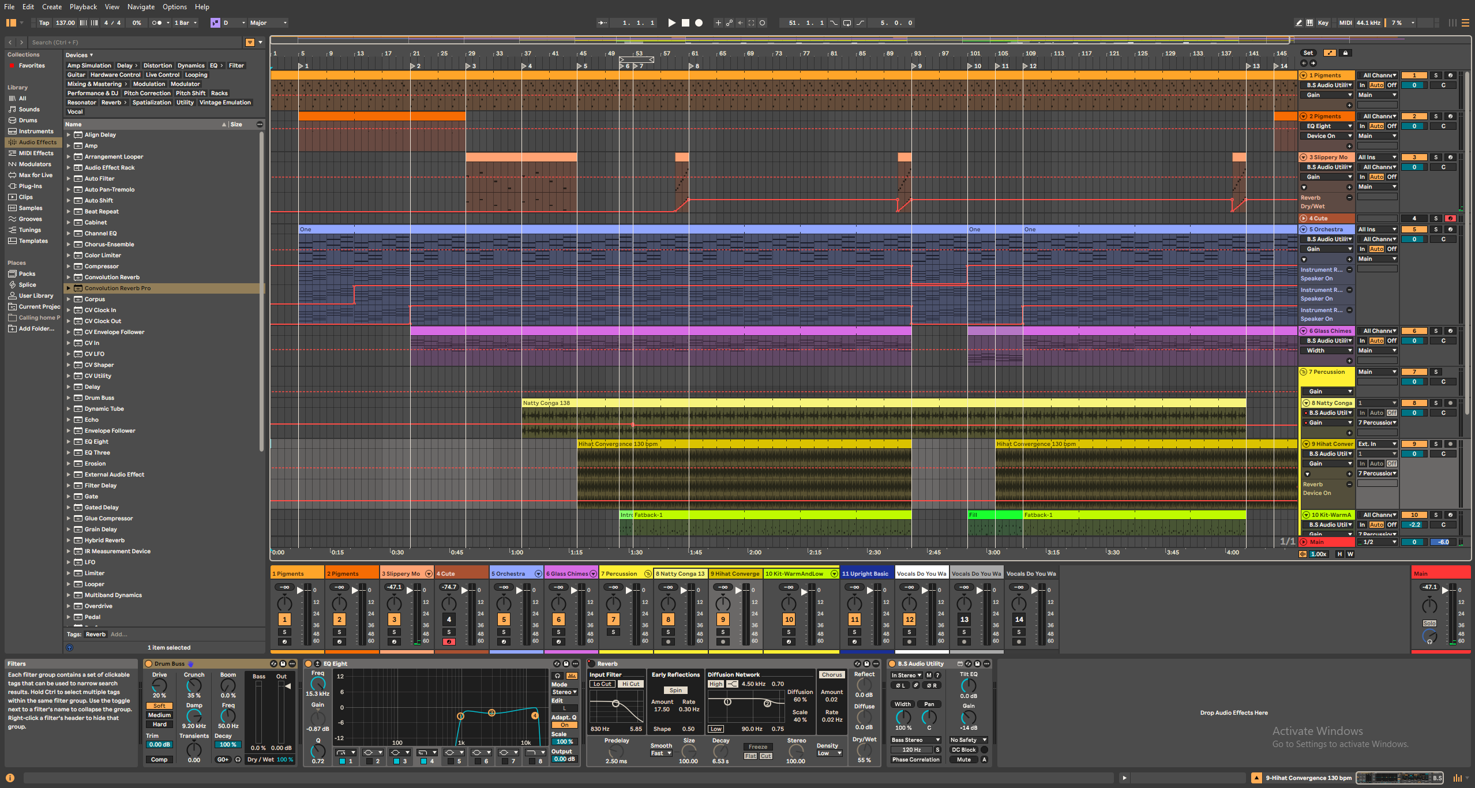Click Drum Buss Boom audition headphone icon

pyautogui.click(x=238, y=760)
